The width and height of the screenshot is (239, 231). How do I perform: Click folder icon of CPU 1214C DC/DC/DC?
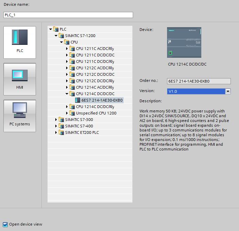(72, 94)
